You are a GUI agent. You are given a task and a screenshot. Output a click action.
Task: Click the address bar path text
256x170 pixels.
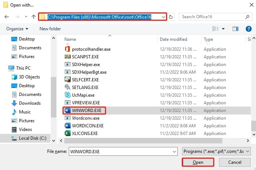[x=99, y=17]
